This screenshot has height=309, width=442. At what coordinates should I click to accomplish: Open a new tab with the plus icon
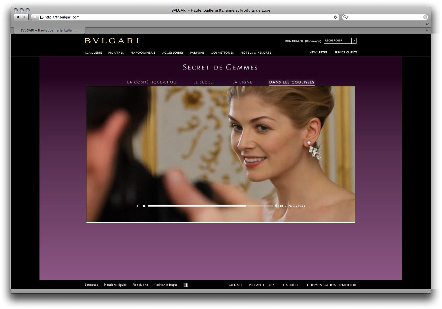pos(427,30)
